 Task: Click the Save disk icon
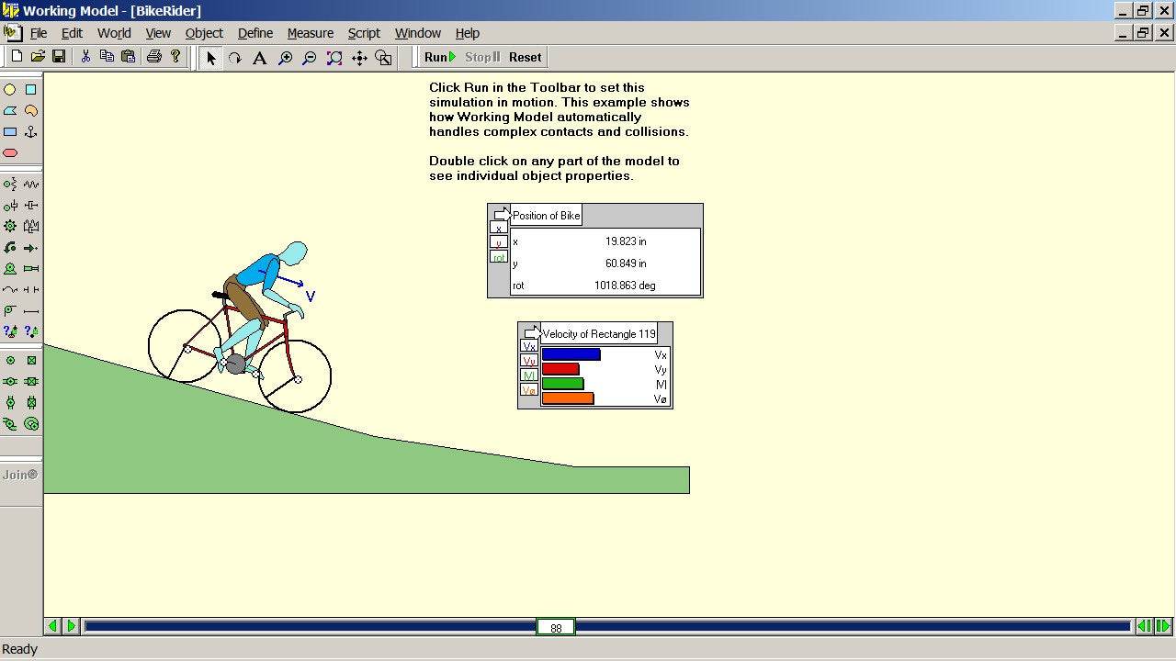[x=59, y=57]
